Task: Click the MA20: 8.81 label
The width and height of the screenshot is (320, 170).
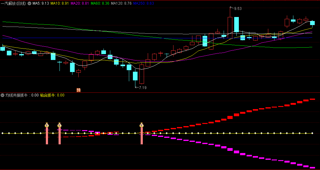Action: [x=80, y=3]
